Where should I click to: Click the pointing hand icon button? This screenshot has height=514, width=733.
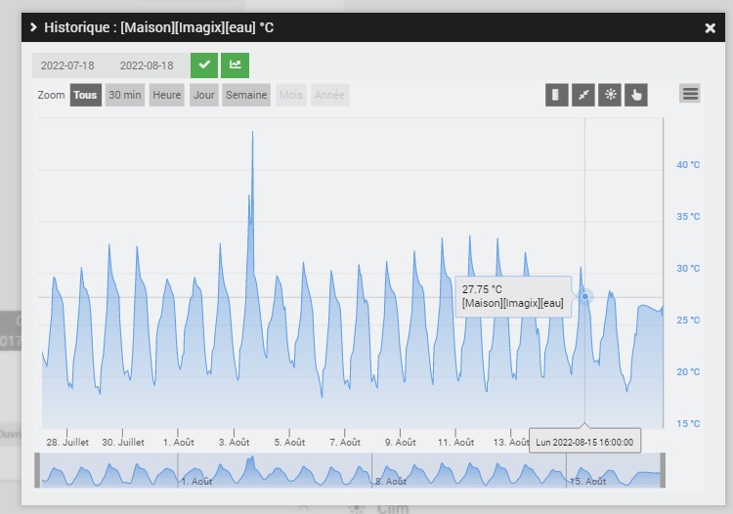tap(636, 95)
